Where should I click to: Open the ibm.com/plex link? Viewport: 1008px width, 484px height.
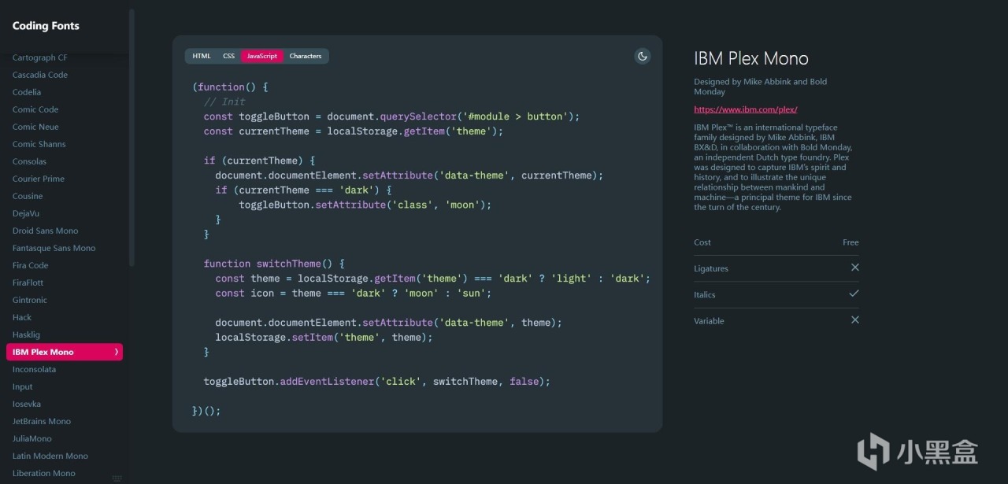click(x=745, y=109)
